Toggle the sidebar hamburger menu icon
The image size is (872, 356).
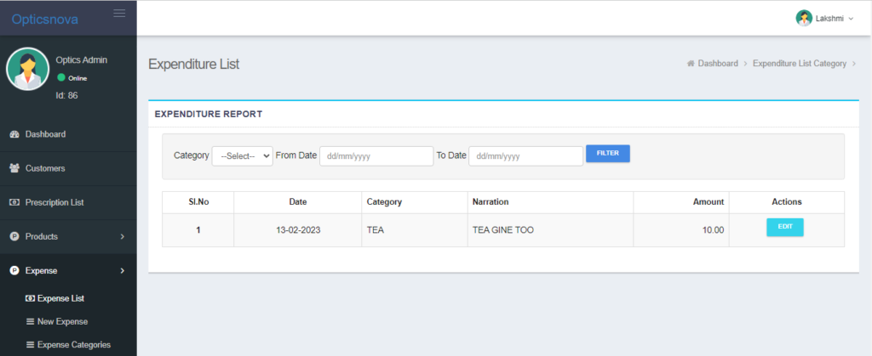click(x=119, y=14)
